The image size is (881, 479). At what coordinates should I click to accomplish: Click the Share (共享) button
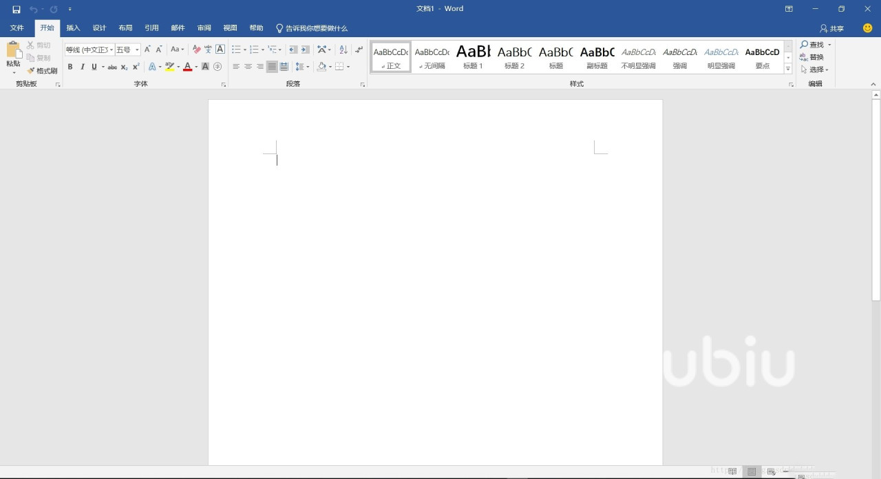pyautogui.click(x=831, y=28)
